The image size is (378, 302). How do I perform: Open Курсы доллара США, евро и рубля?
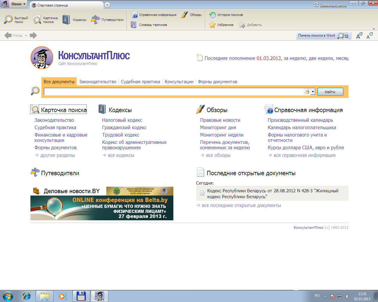(306, 148)
